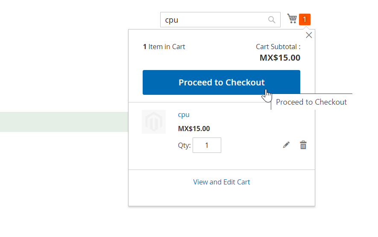The width and height of the screenshot is (378, 237).
Task: Click the magnifier search icon
Action: pyautogui.click(x=272, y=20)
